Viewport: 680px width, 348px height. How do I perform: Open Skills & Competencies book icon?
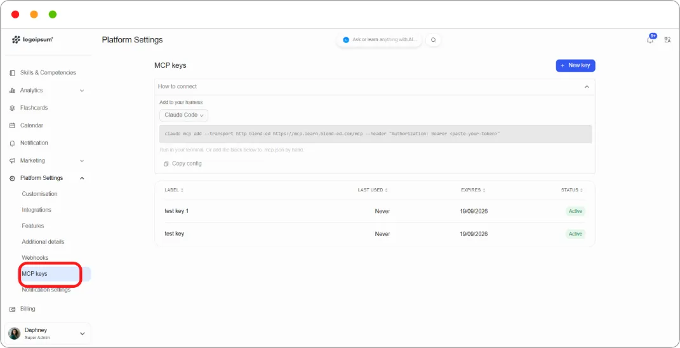(x=12, y=73)
